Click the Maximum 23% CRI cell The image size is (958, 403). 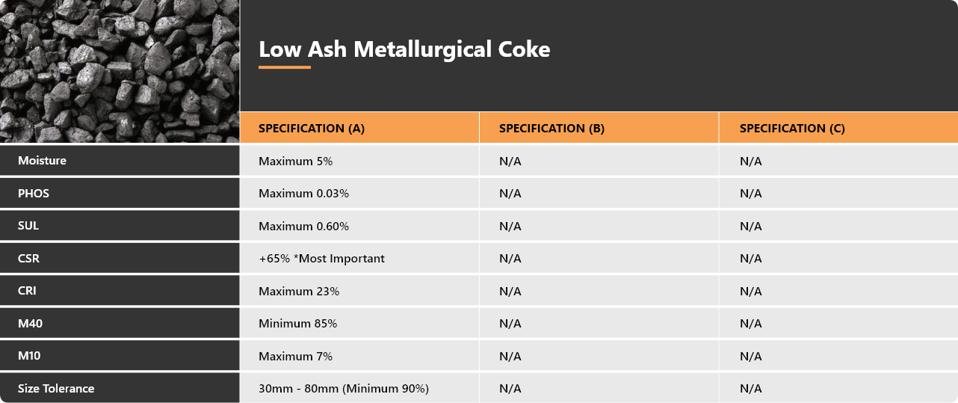tap(299, 291)
